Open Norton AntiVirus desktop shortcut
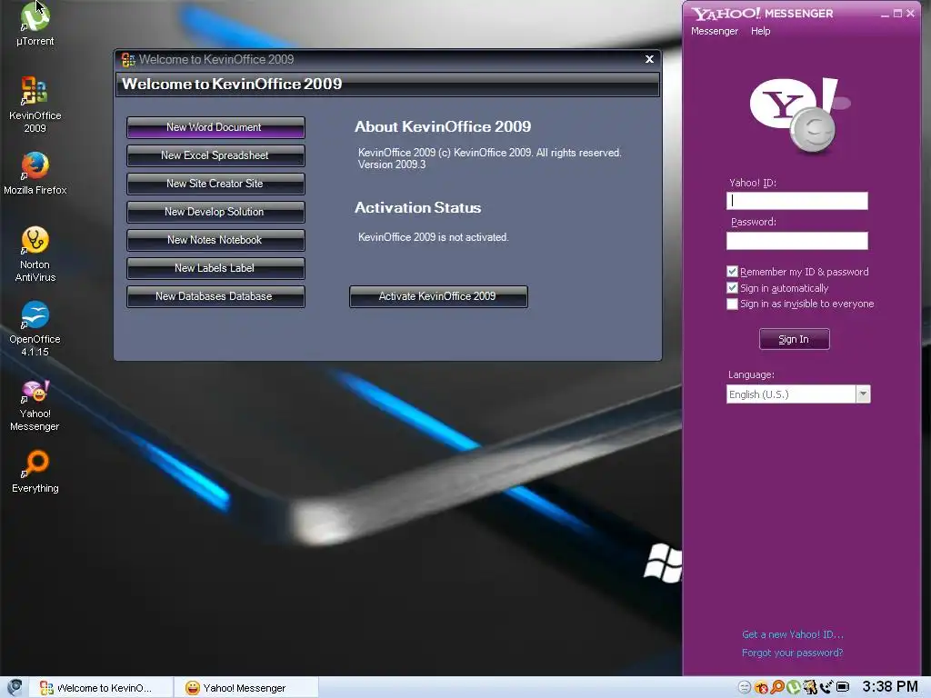Viewport: 931px width, 698px height. click(35, 254)
